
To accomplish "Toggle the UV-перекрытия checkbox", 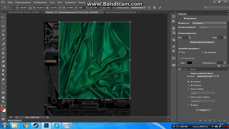I will [x=179, y=58].
